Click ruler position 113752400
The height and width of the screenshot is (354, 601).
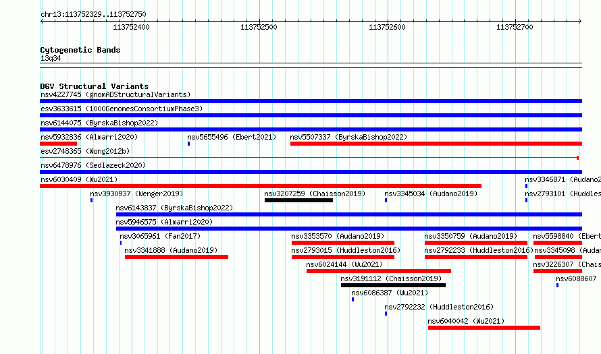tap(131, 27)
